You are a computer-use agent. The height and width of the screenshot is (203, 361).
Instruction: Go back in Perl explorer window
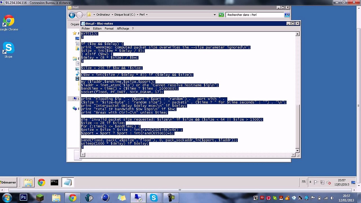(72, 15)
